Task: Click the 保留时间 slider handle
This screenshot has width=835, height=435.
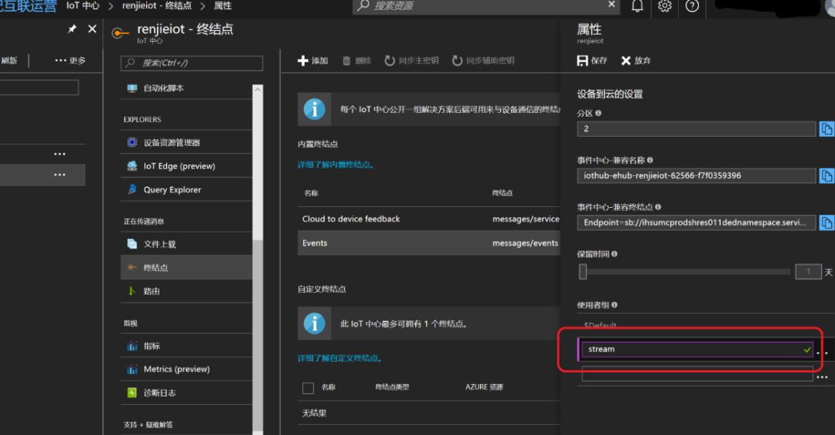Action: click(583, 271)
